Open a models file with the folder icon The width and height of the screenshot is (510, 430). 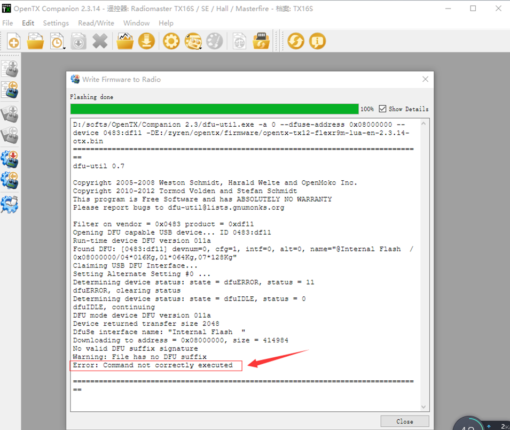[35, 41]
